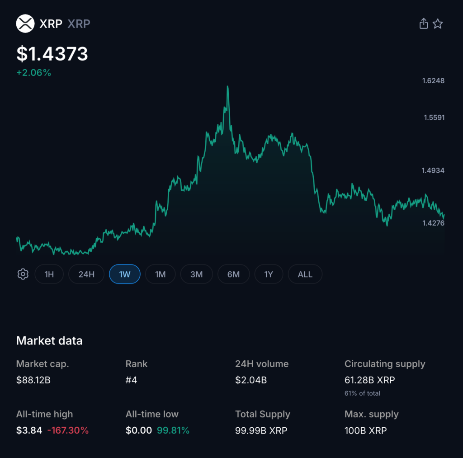Click the all-time high $3.84
The image size is (463, 458).
point(29,430)
